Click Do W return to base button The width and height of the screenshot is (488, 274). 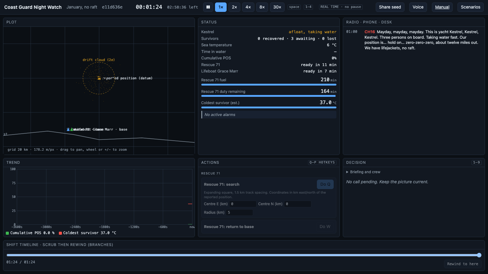pos(325,227)
